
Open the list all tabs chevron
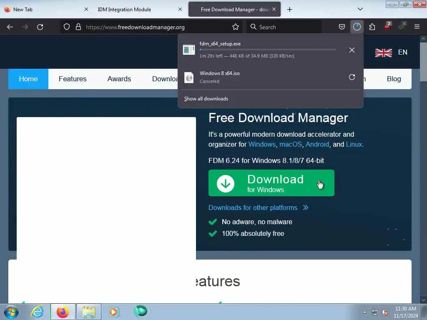(360, 9)
